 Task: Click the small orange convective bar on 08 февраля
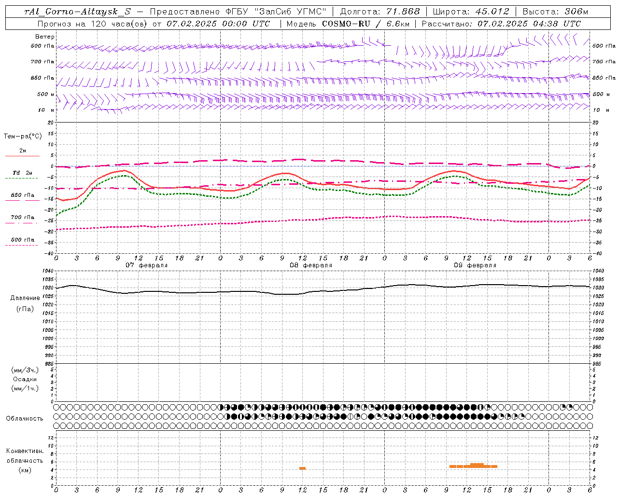(x=302, y=468)
